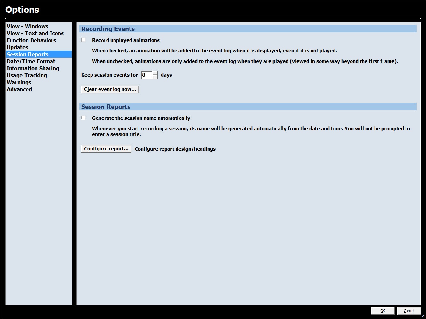Screen dimensions: 426x319
Task: Select Session Reports in the sidebar
Action: pos(28,54)
